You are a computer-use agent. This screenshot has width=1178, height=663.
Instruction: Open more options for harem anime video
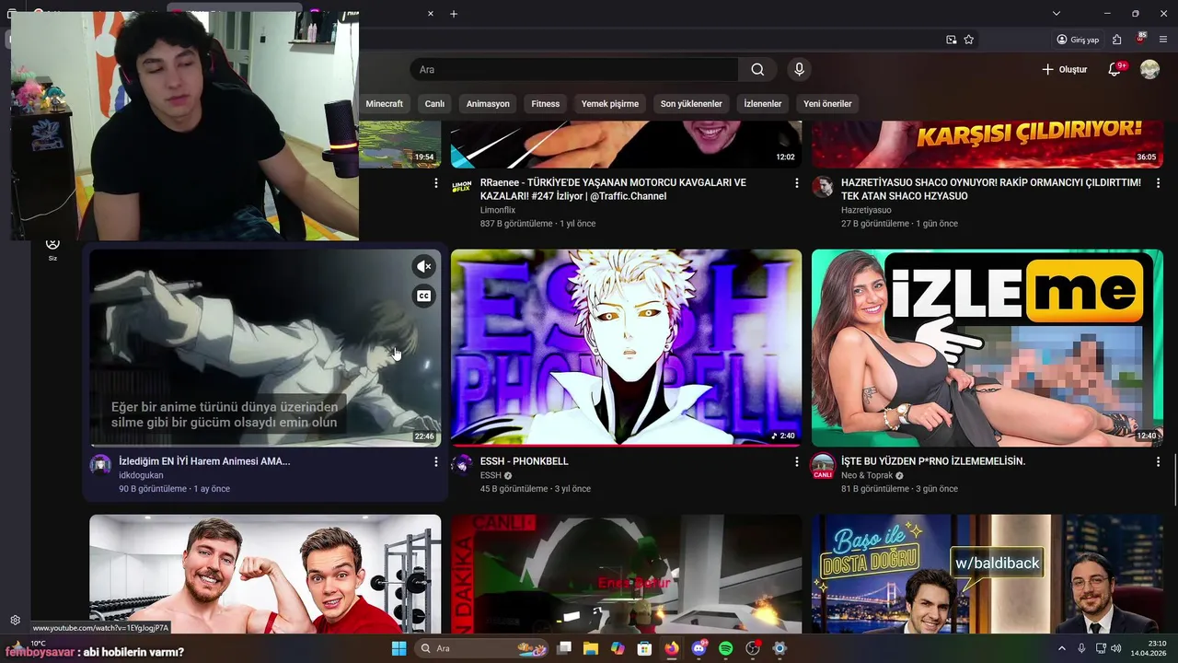point(435,461)
